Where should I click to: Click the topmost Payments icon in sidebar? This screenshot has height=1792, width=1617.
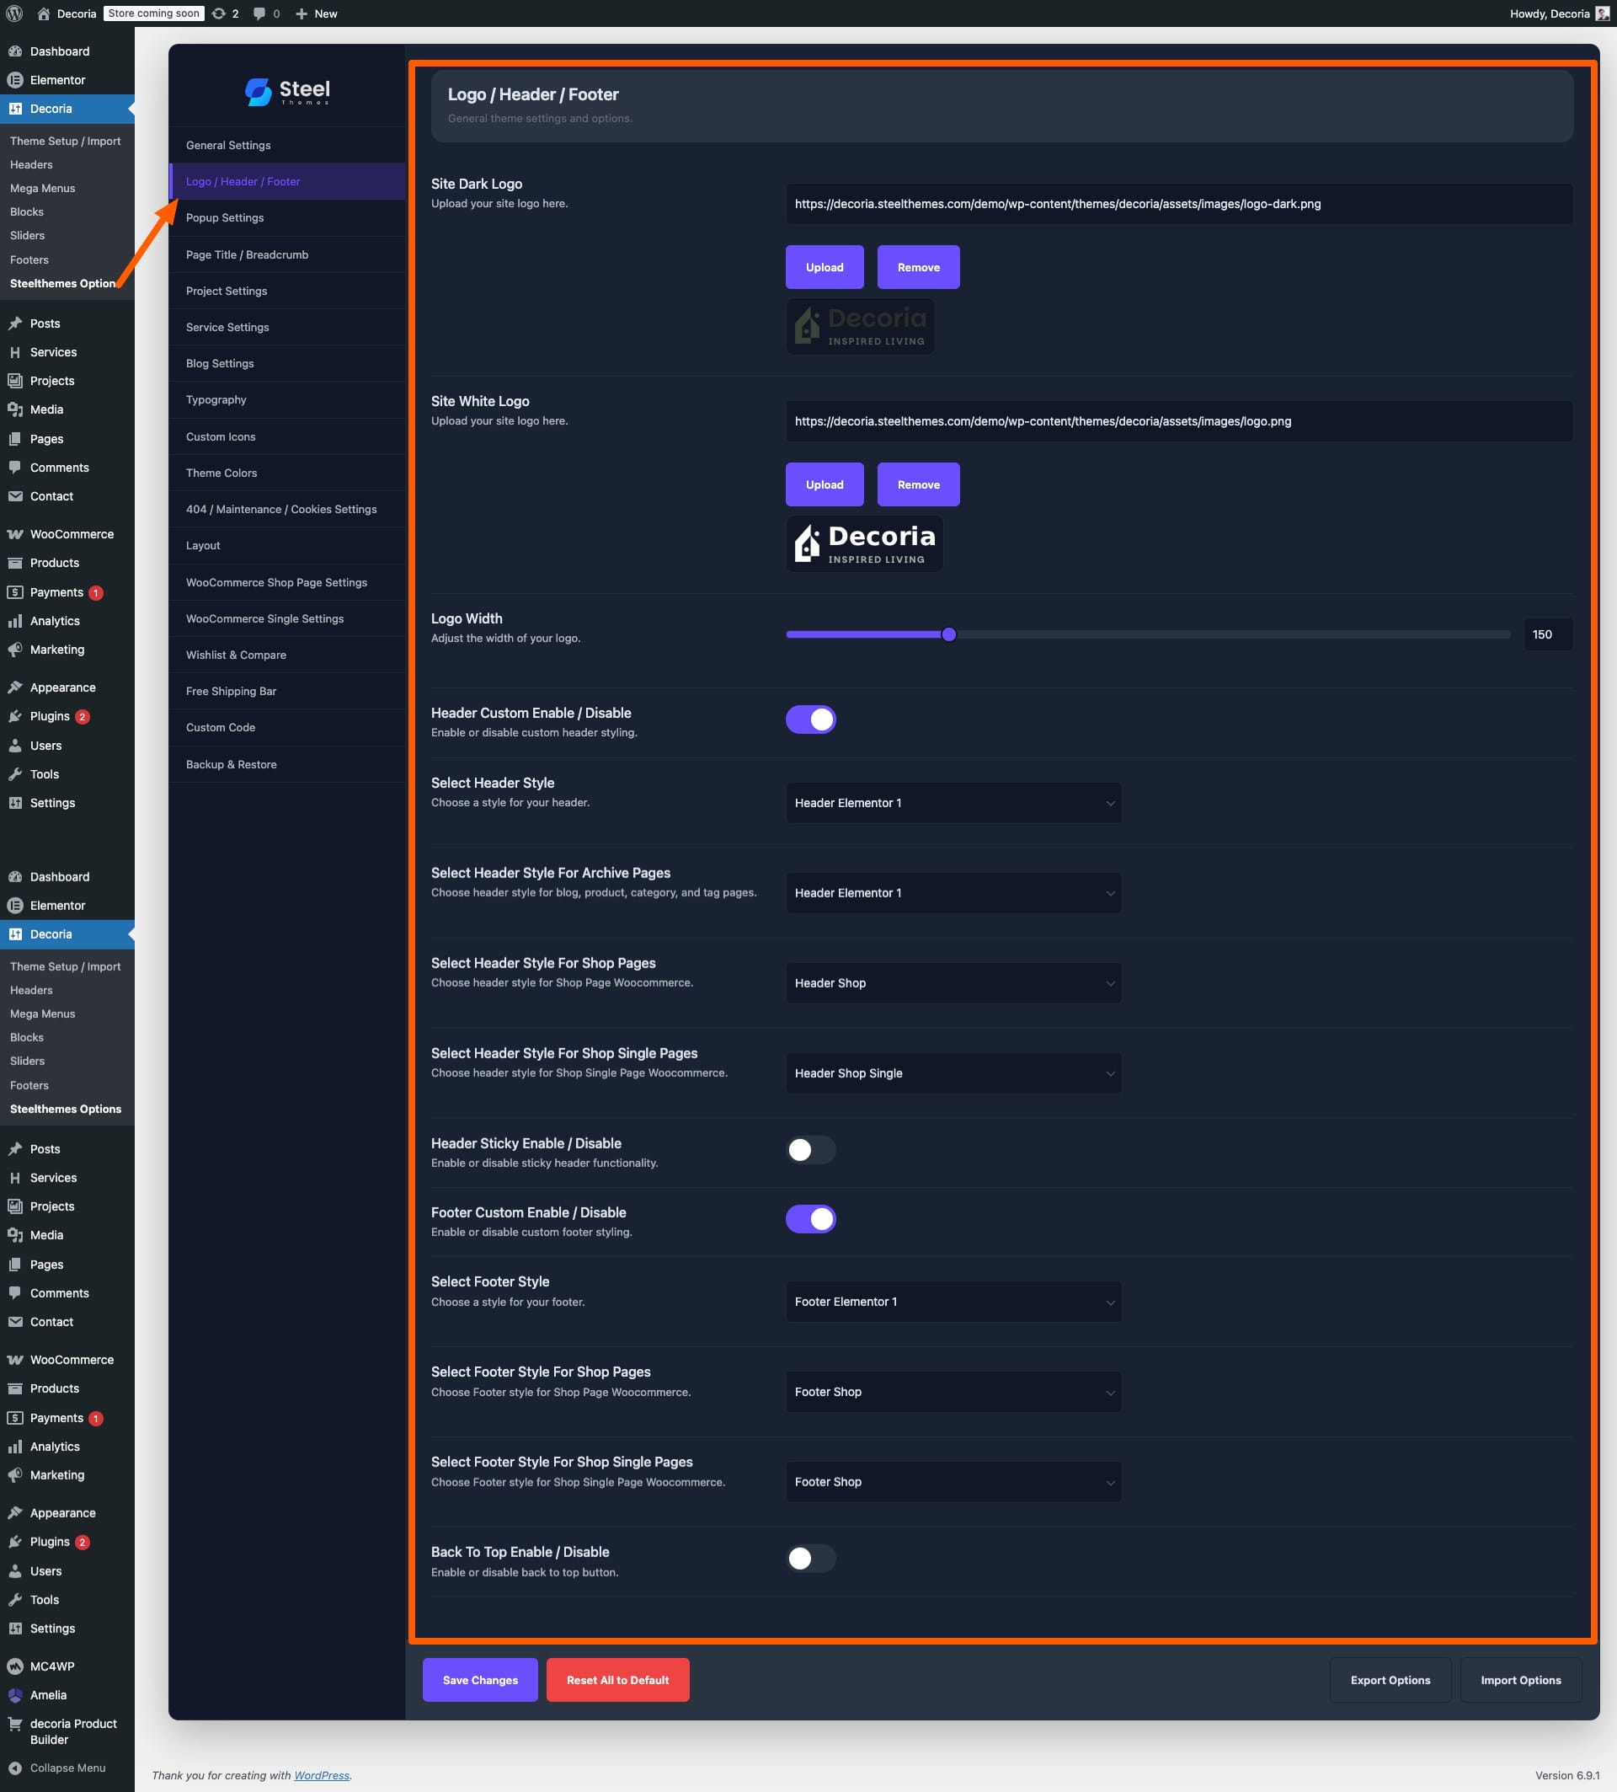[x=15, y=592]
